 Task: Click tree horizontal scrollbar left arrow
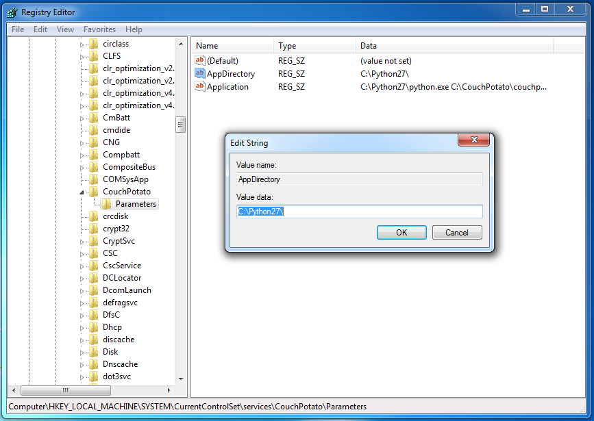13,390
